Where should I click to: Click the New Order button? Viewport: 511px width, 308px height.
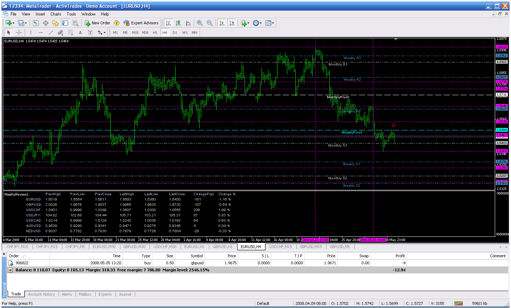97,23
